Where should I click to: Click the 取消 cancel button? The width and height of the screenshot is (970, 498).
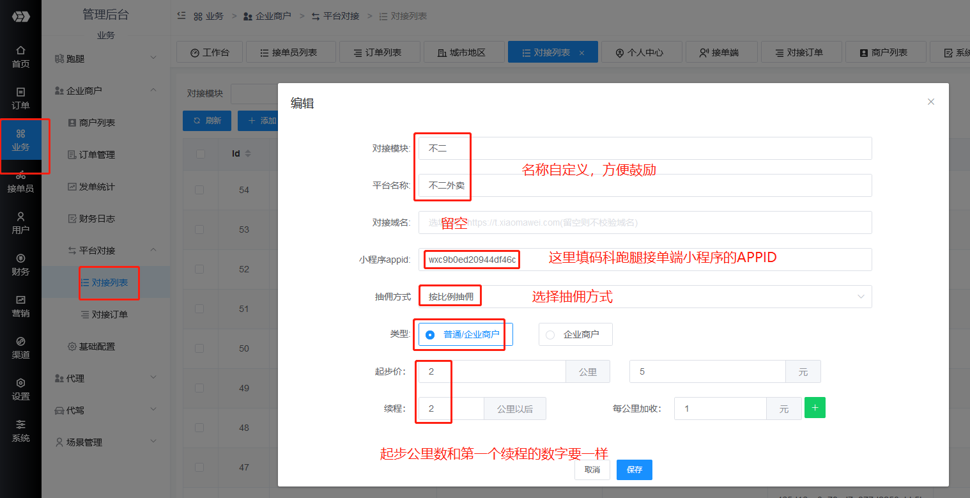592,470
